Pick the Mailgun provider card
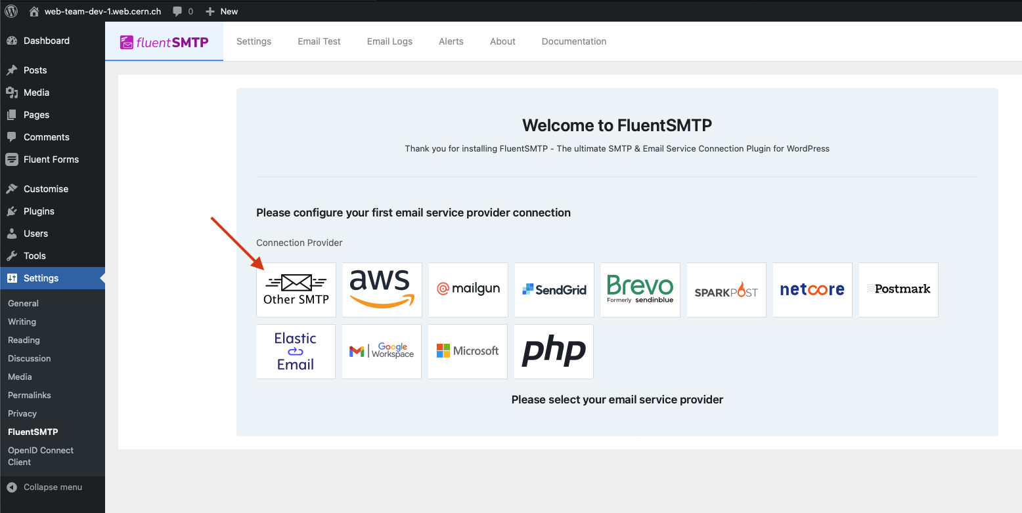This screenshot has width=1022, height=513. [468, 290]
